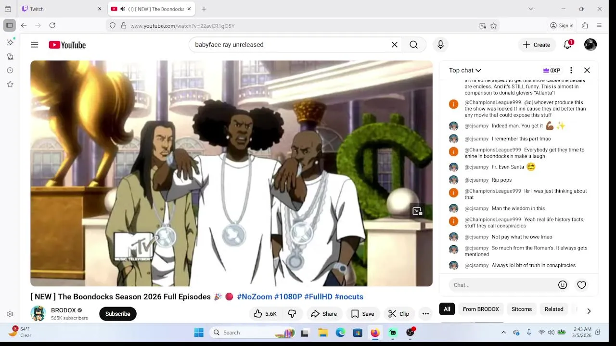Expand the Top chat filter dropdown
This screenshot has width=616, height=346.
[x=465, y=70]
